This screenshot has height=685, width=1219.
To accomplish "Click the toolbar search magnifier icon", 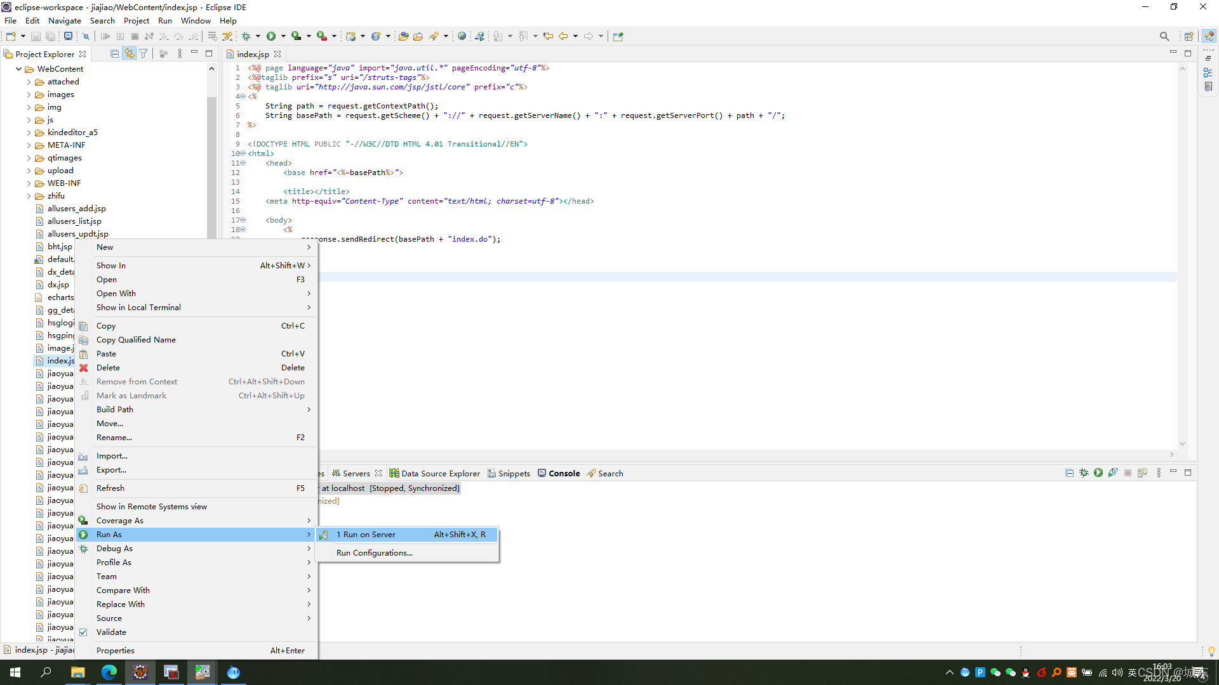I will [1164, 36].
